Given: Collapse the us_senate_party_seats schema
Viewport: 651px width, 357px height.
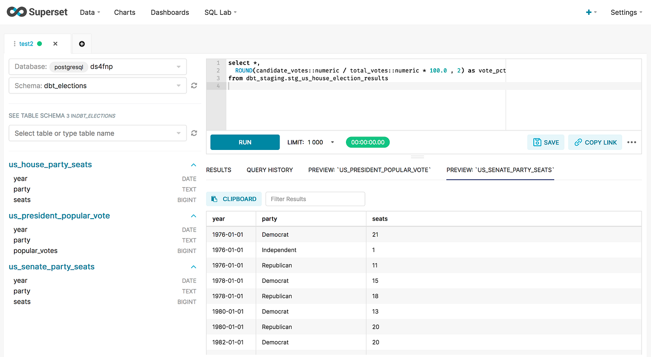Looking at the screenshot, I should click(x=193, y=266).
